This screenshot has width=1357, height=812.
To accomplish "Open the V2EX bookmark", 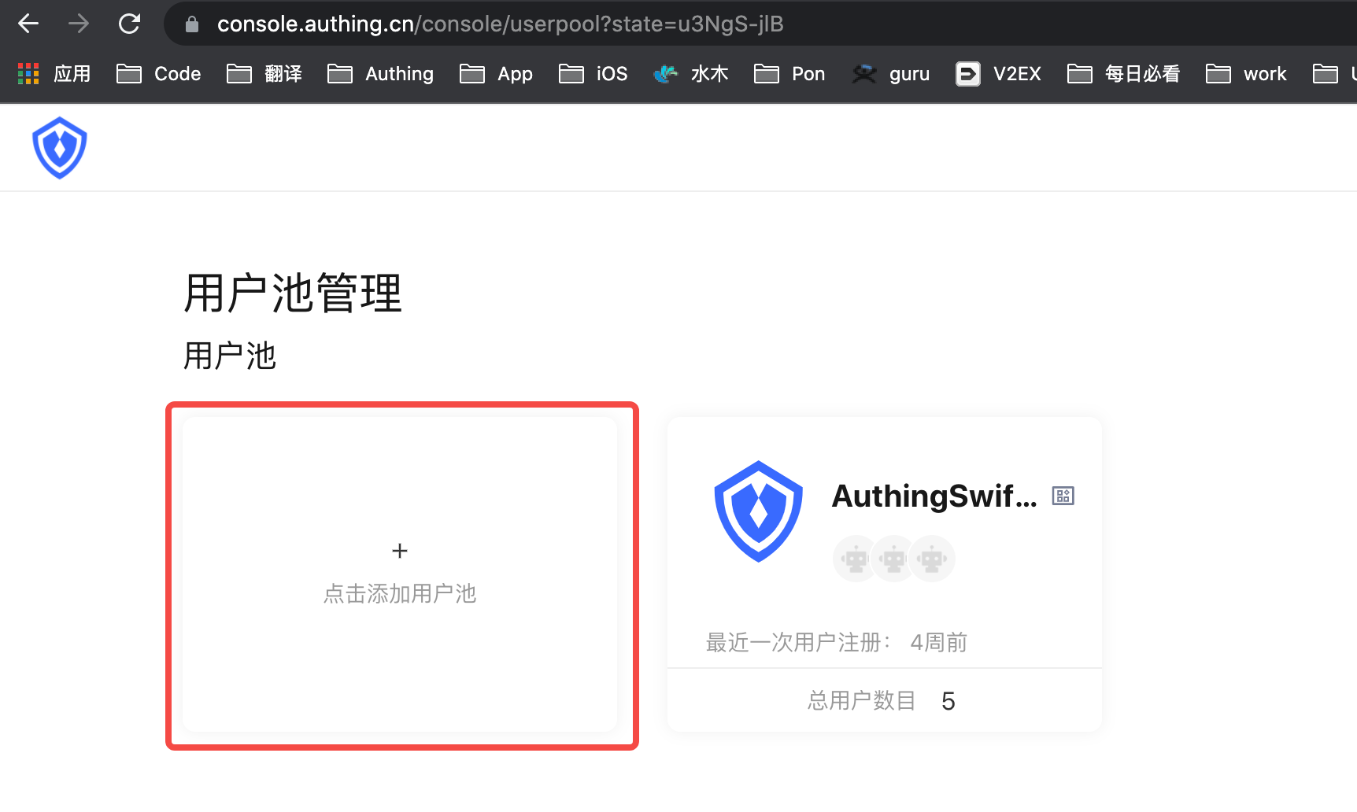I will [x=998, y=74].
